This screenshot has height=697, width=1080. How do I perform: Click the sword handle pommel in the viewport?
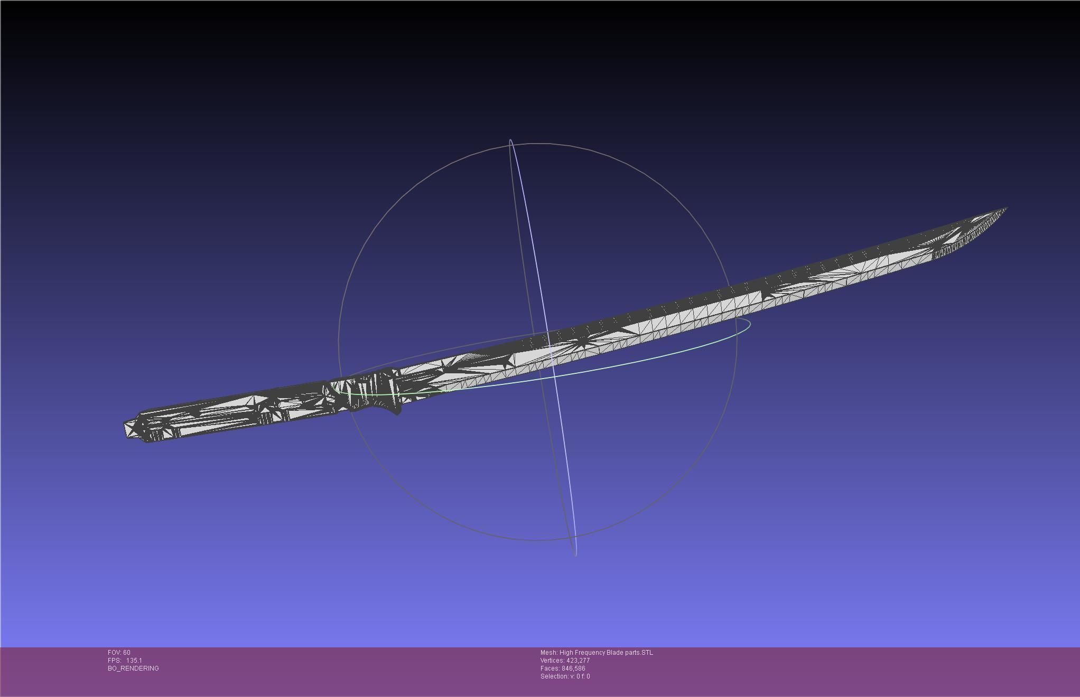(x=132, y=429)
